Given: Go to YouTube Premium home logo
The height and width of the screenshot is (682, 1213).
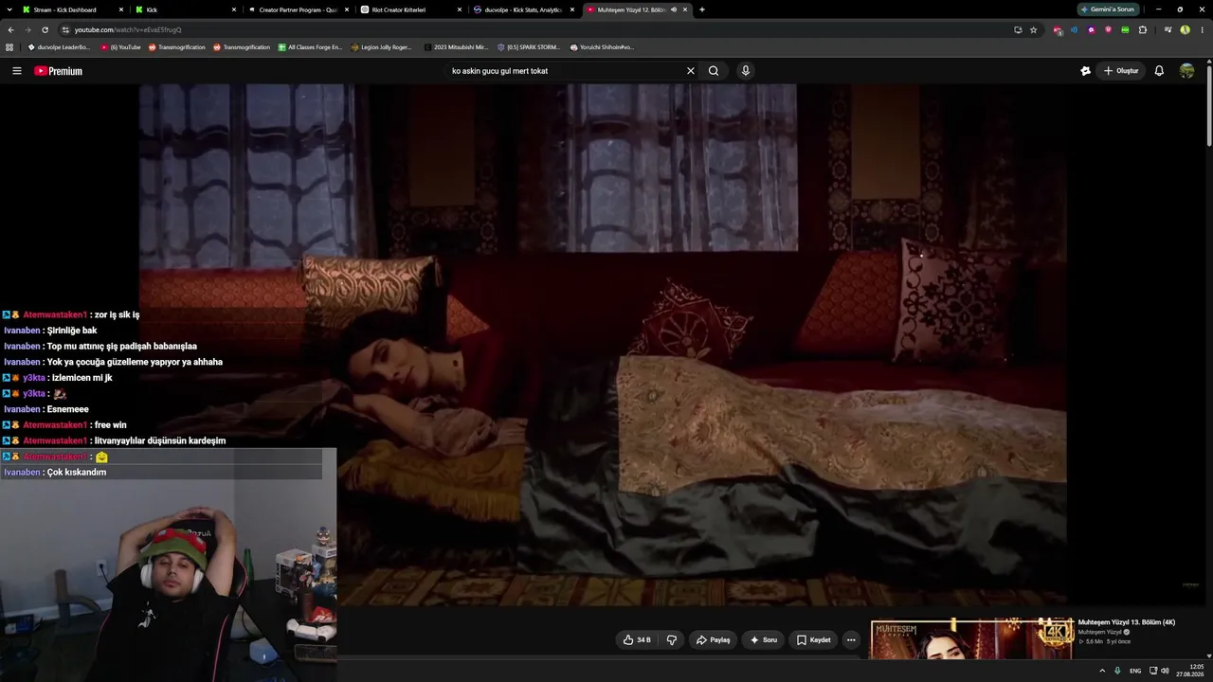Looking at the screenshot, I should [x=58, y=71].
